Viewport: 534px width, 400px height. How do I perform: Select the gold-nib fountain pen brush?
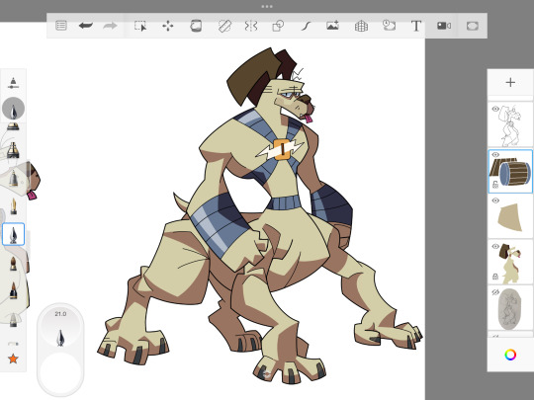pos(13,206)
